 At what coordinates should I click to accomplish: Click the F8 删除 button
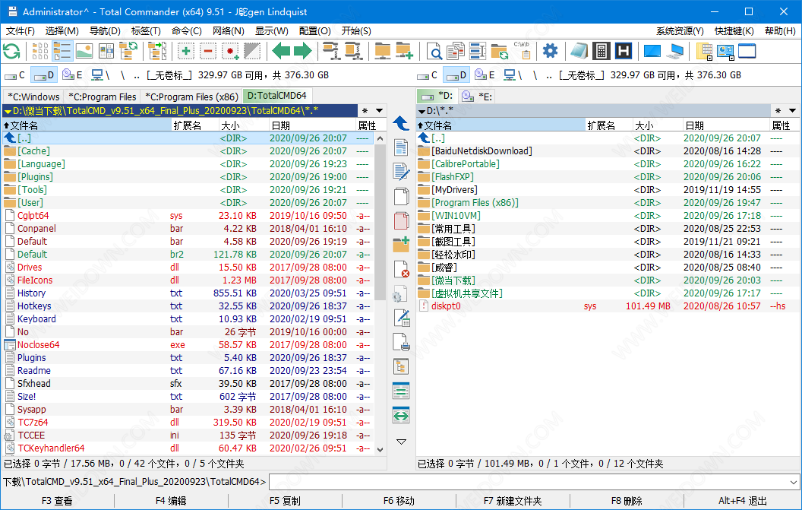tap(627, 501)
